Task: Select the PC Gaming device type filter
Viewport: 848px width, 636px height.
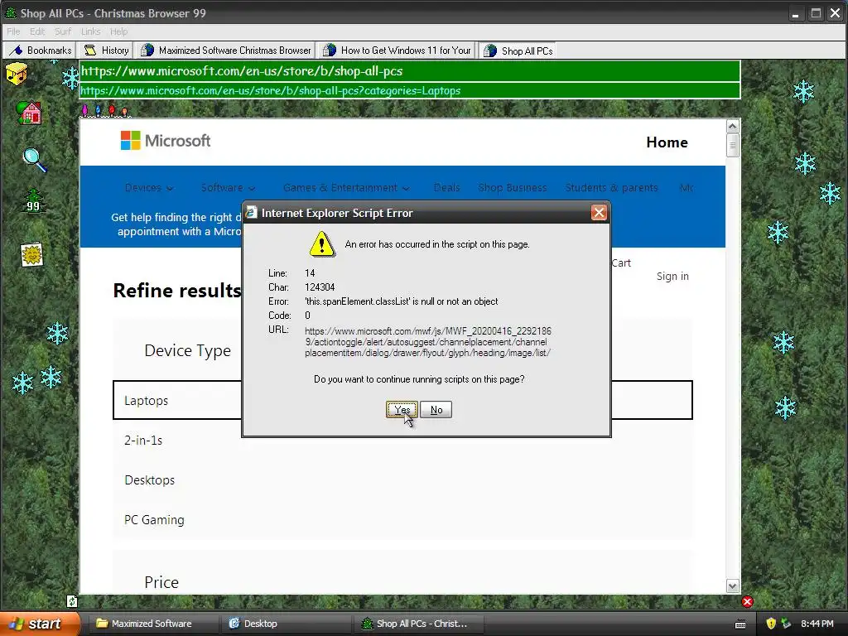Action: pyautogui.click(x=154, y=520)
